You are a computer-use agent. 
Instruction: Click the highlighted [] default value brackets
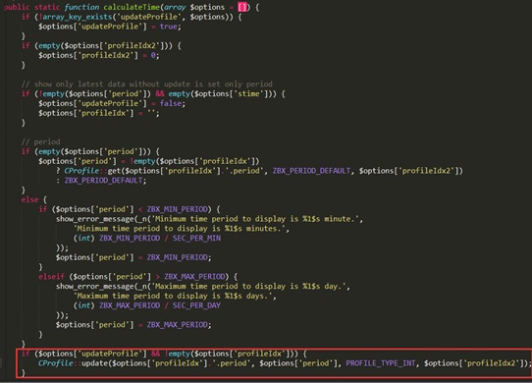tap(242, 7)
